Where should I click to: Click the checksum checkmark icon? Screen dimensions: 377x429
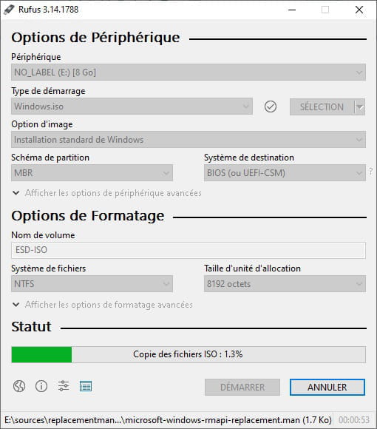(271, 107)
